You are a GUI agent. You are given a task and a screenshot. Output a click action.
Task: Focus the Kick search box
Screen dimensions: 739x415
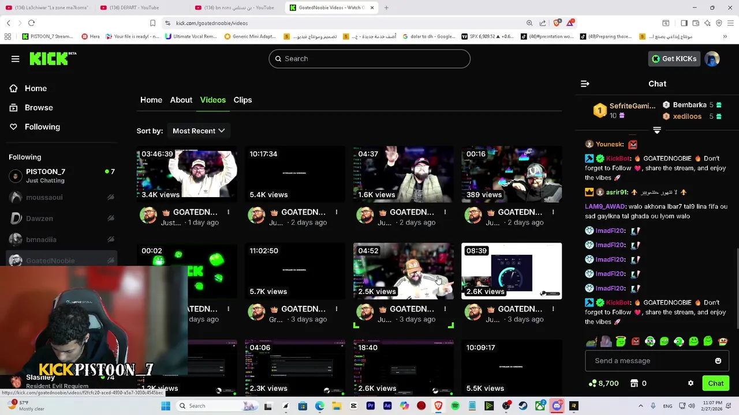369,59
